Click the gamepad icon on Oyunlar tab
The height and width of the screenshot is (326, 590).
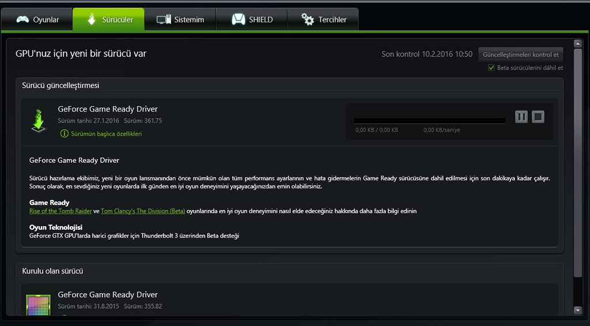22,20
